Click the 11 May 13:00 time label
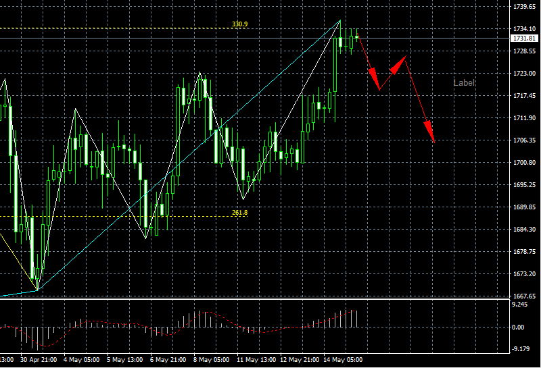This screenshot has height=368, width=541. (256, 360)
